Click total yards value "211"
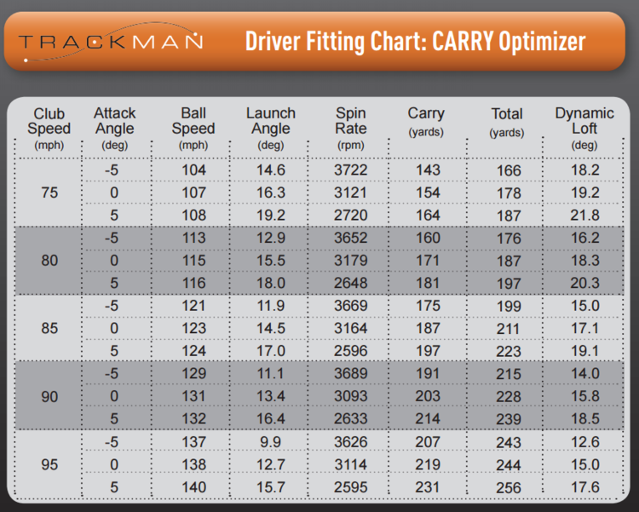Screen dimensions: 639x512 tap(508, 329)
